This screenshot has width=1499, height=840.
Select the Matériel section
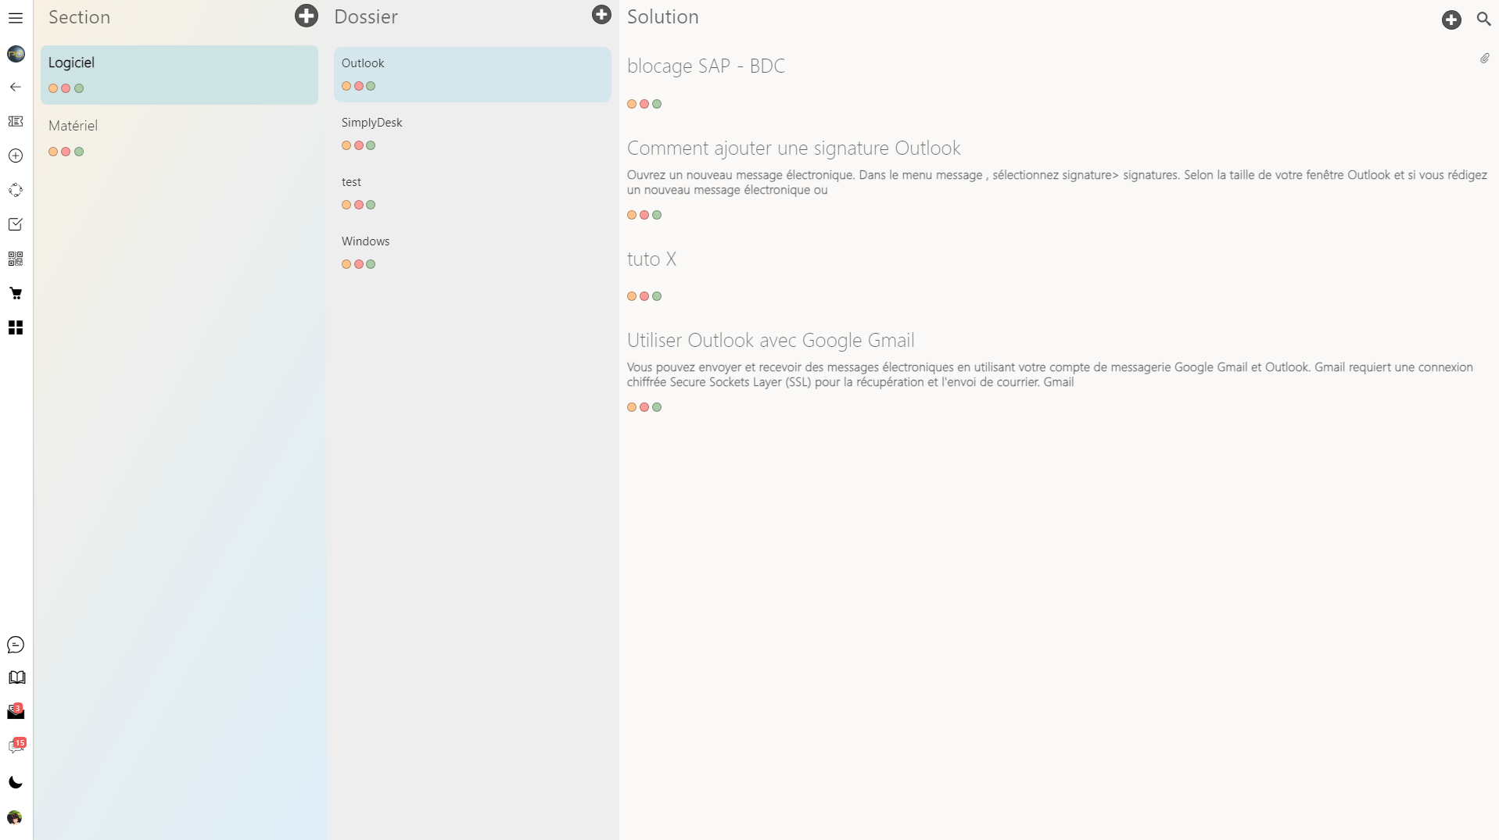pyautogui.click(x=73, y=126)
